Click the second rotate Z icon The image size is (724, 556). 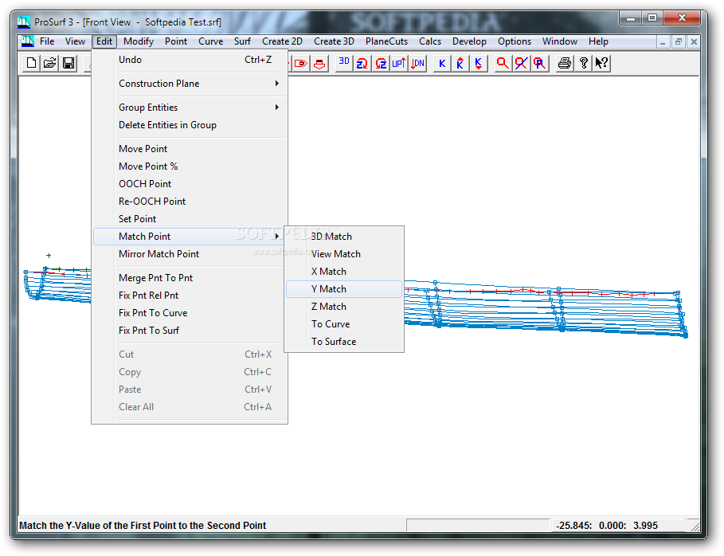[381, 63]
